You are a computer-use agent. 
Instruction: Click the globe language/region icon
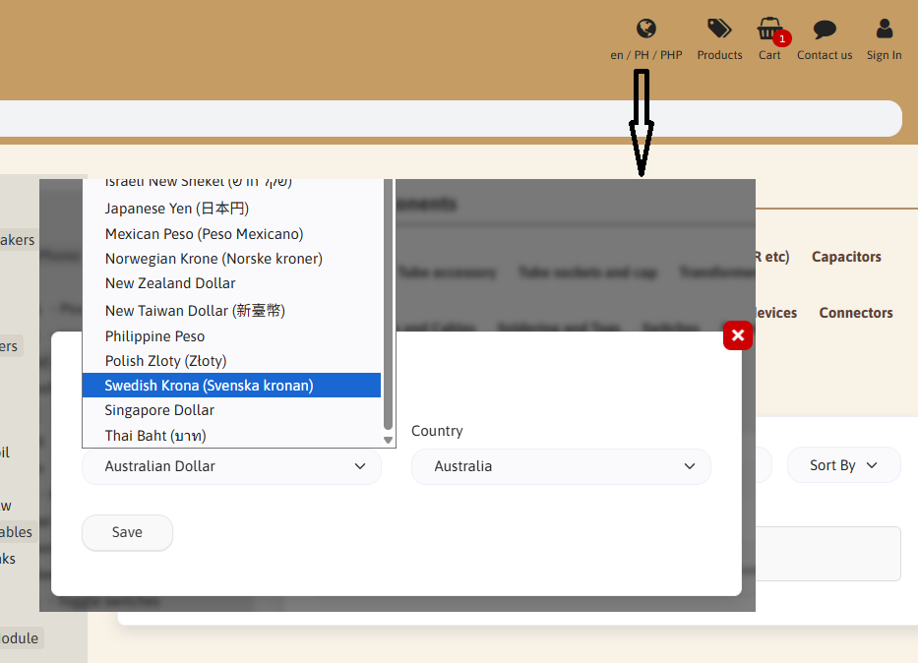point(645,29)
